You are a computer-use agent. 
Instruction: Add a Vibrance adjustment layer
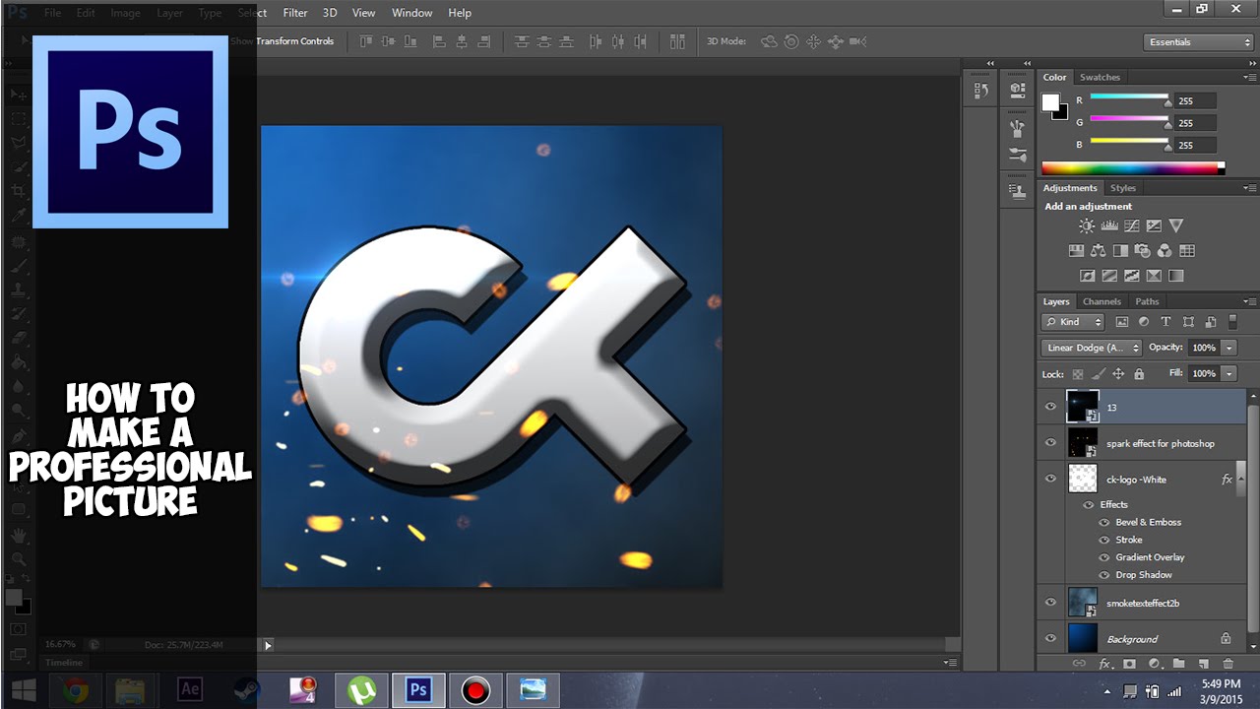pyautogui.click(x=1176, y=226)
